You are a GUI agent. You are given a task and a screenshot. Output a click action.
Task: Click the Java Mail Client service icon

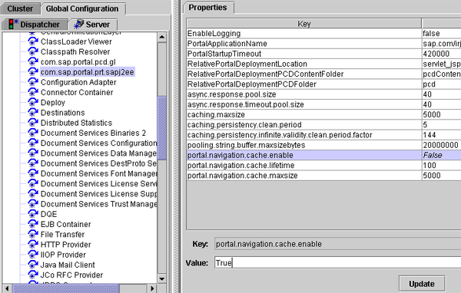[33, 265]
